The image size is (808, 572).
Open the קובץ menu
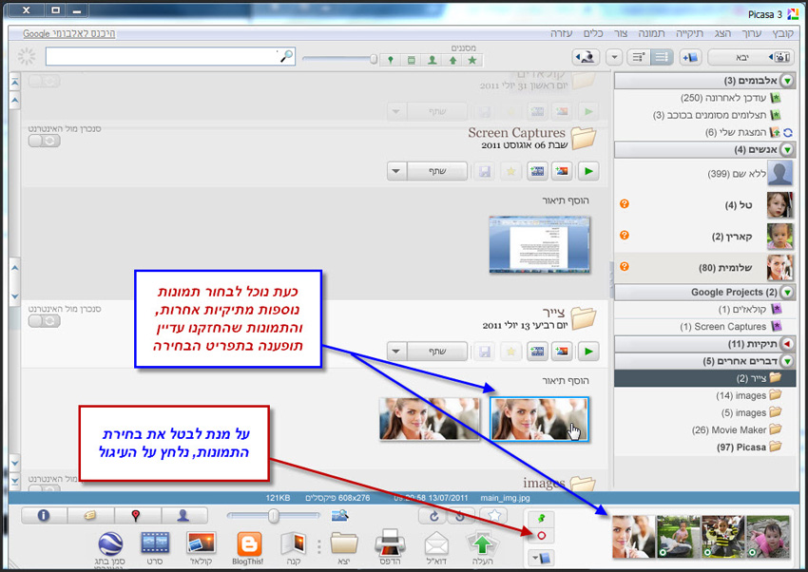782,33
